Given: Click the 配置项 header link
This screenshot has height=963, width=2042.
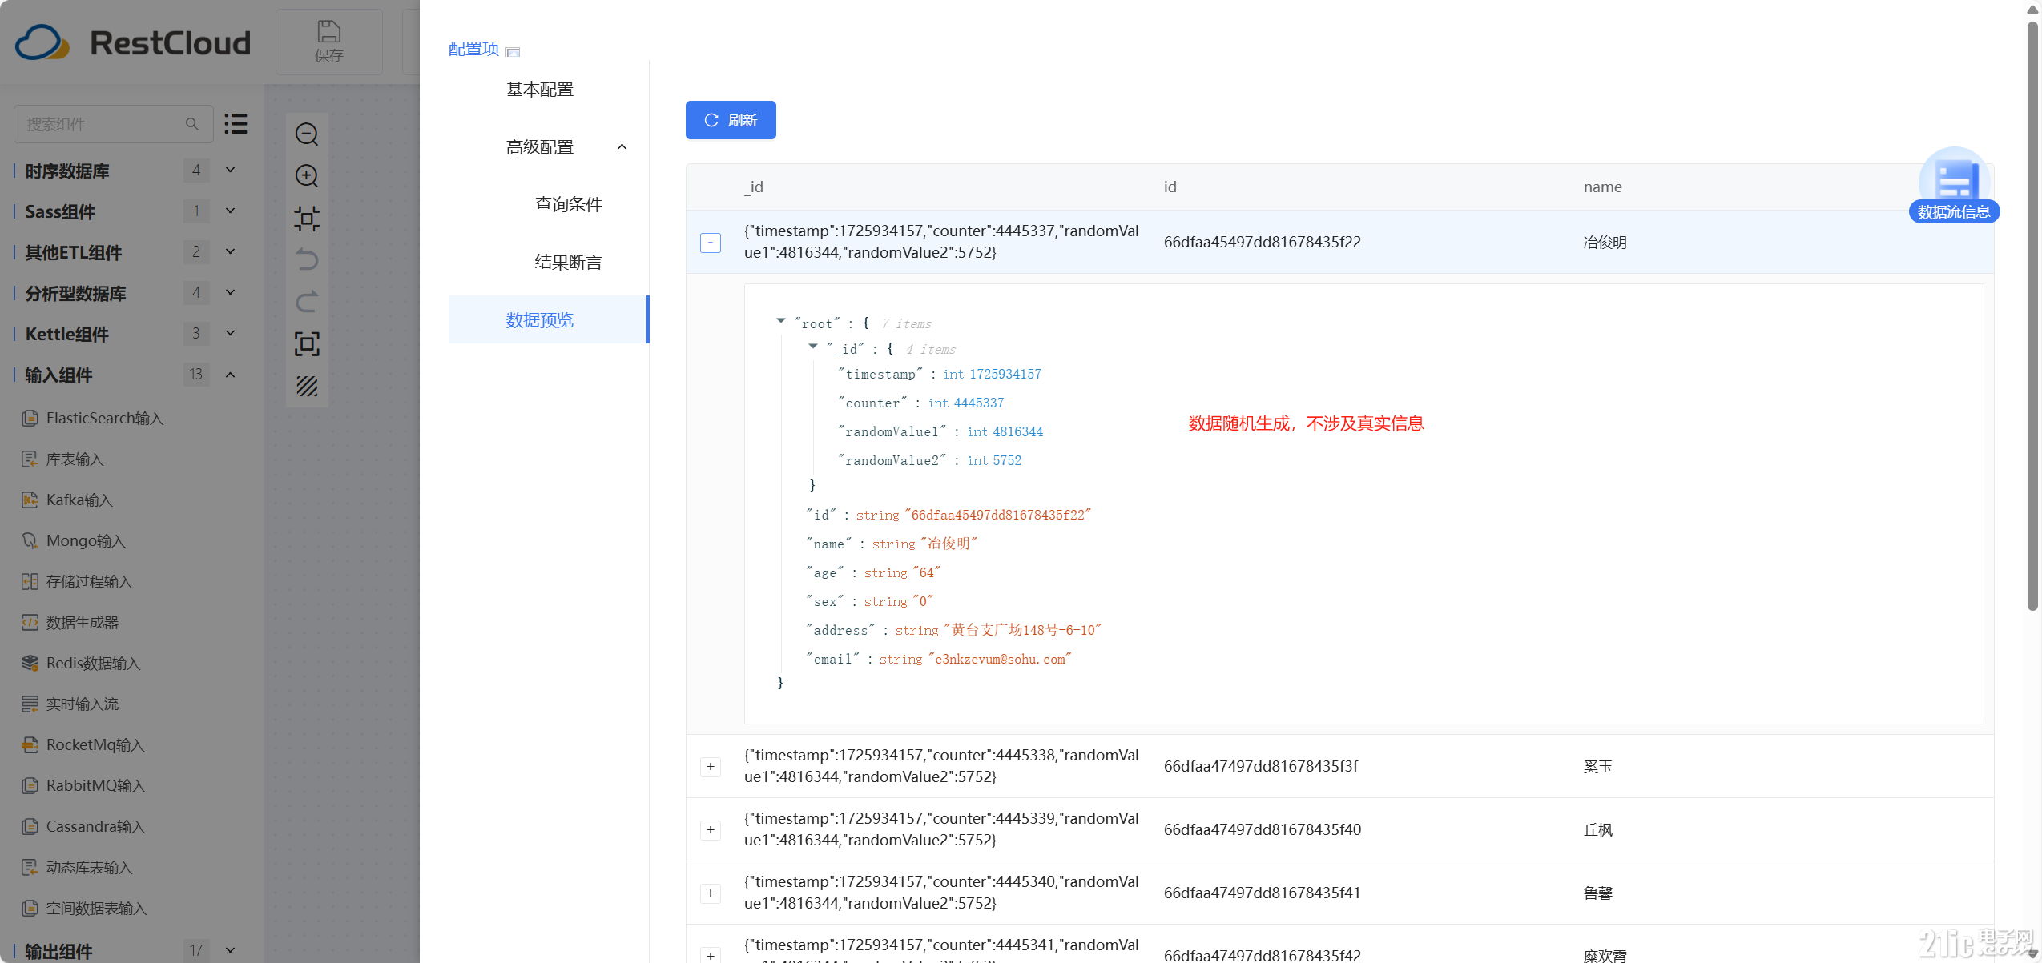Looking at the screenshot, I should [x=473, y=48].
